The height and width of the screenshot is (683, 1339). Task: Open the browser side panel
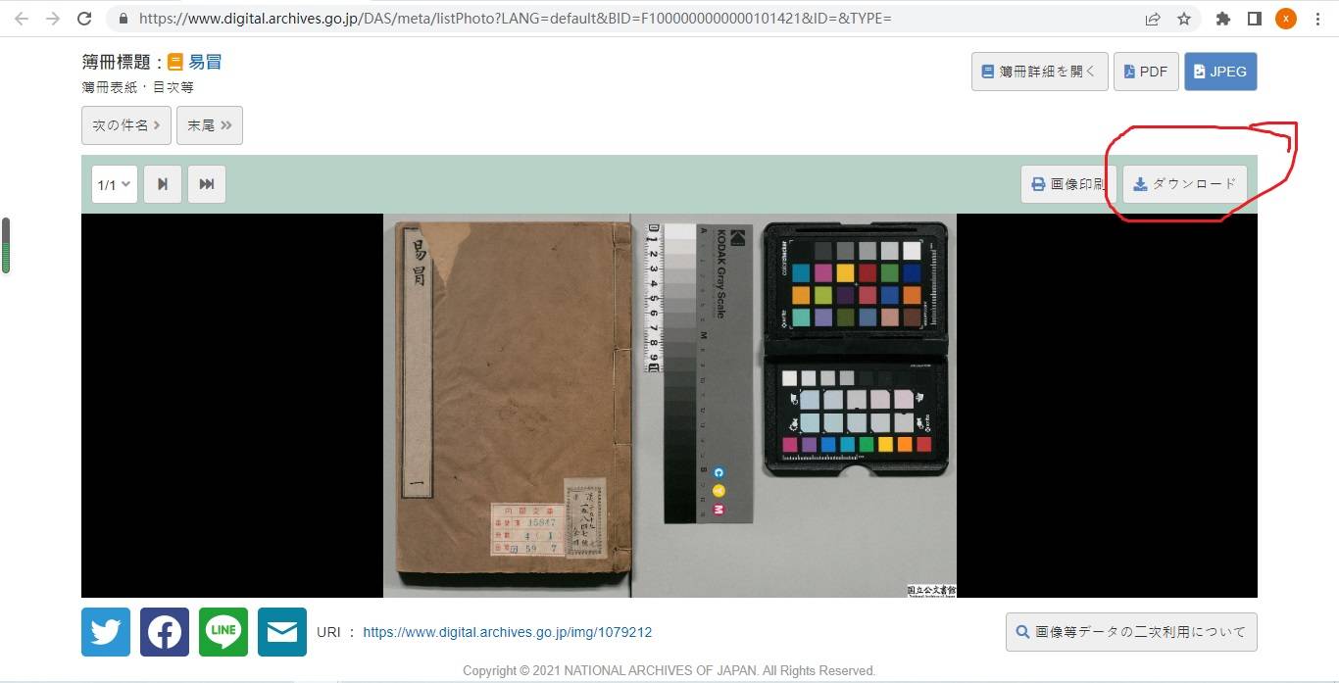[x=1254, y=19]
